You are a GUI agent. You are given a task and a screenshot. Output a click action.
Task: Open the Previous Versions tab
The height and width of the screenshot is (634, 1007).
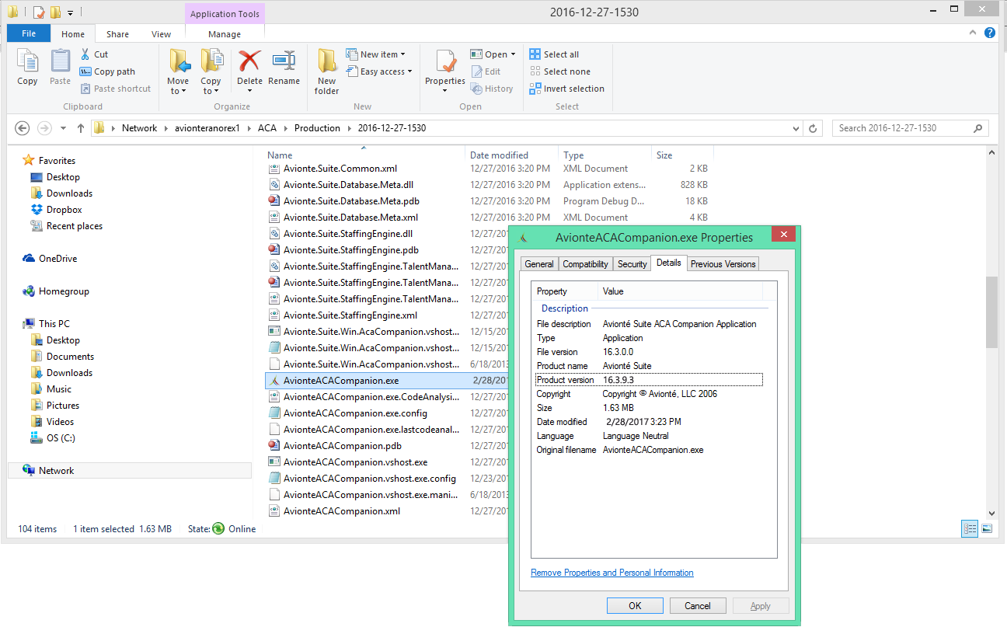point(723,264)
